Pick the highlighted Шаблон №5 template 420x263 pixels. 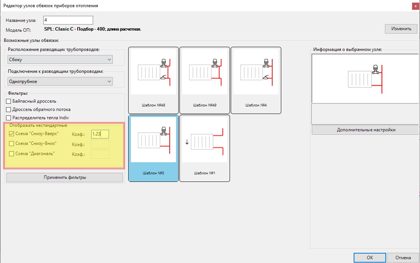(153, 148)
